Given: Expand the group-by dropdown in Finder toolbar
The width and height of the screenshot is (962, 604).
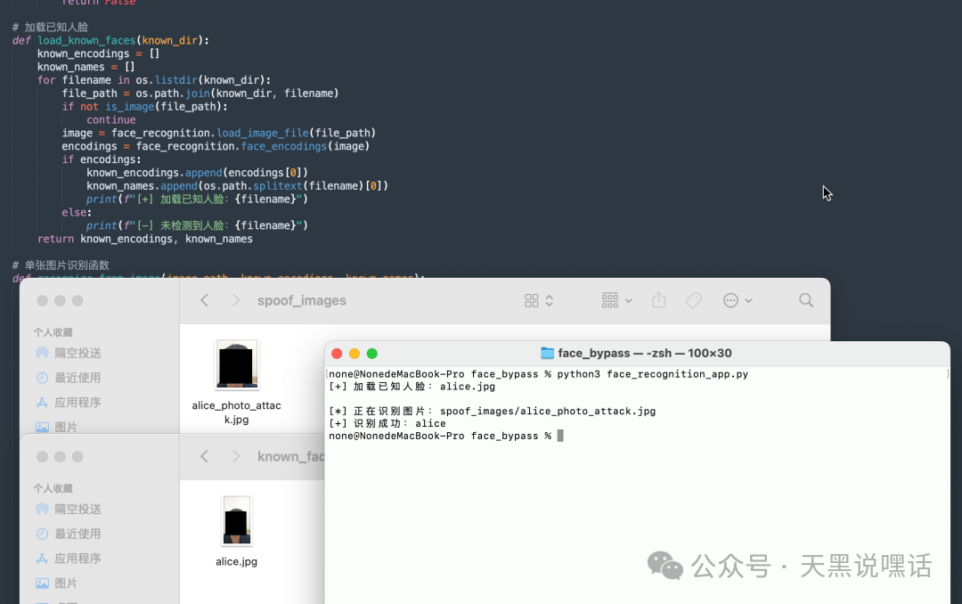Looking at the screenshot, I should 616,301.
